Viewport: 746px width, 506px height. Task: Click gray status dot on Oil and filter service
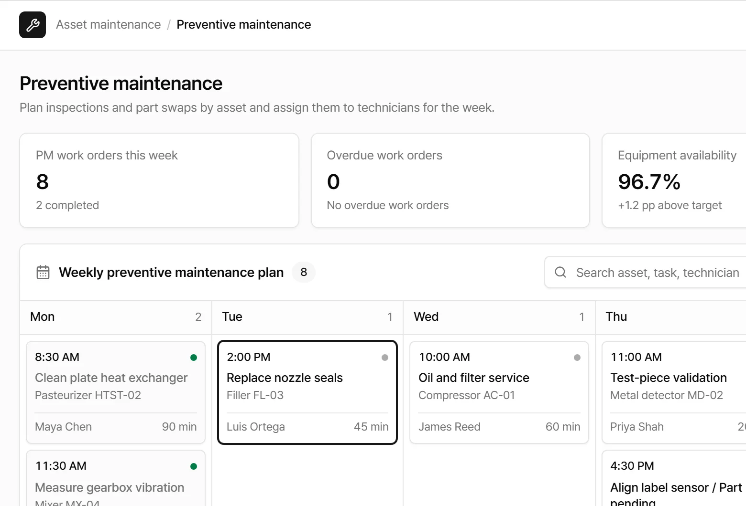[577, 358]
